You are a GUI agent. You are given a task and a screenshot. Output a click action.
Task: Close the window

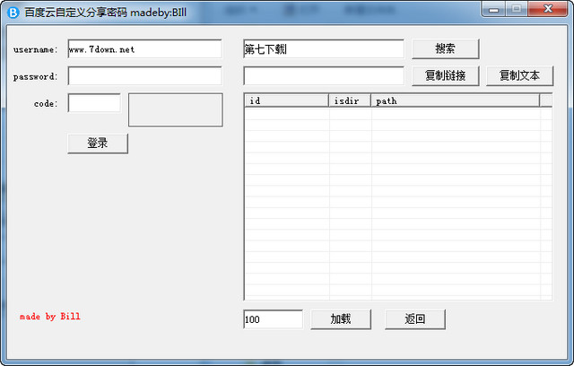pyautogui.click(x=548, y=9)
